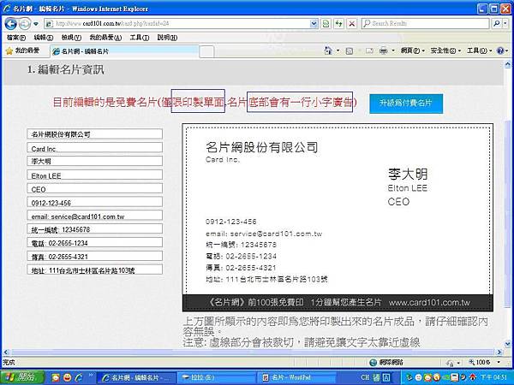Image resolution: width=514 pixels, height=385 pixels.
Task: Click the compatibility view icon
Action: [x=326, y=24]
